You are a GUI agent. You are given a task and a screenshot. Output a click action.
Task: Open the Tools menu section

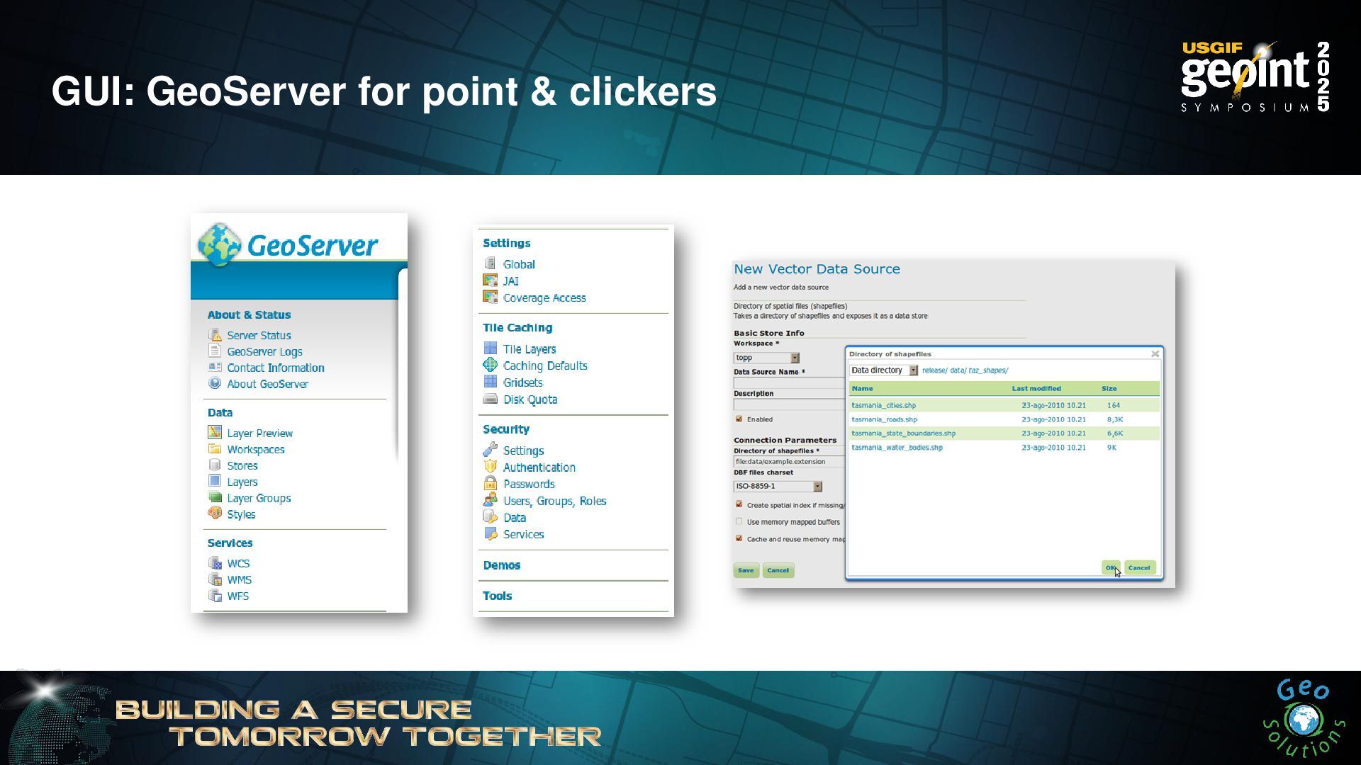click(x=497, y=596)
